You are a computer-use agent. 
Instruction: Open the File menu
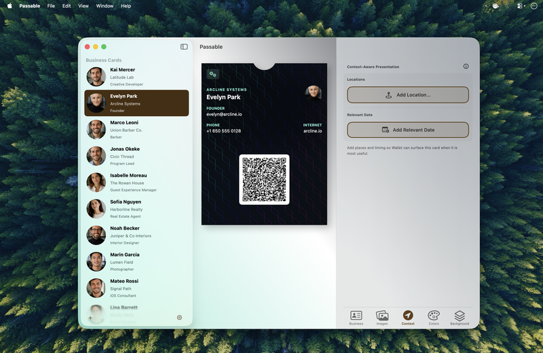(51, 6)
